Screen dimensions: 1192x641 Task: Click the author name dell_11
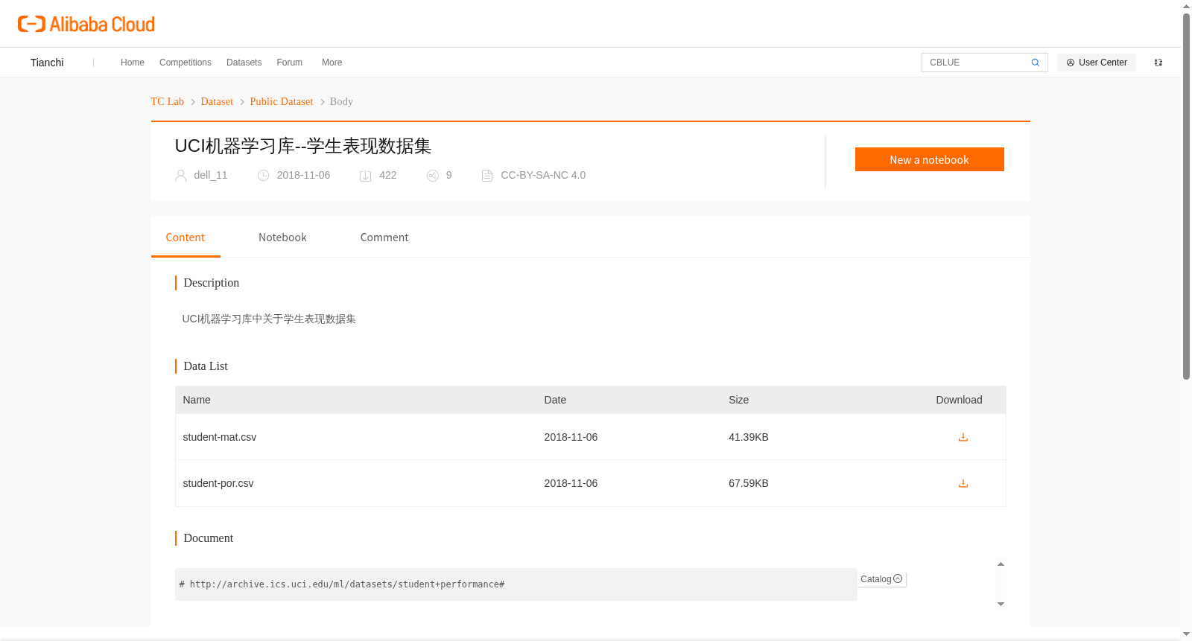211,175
